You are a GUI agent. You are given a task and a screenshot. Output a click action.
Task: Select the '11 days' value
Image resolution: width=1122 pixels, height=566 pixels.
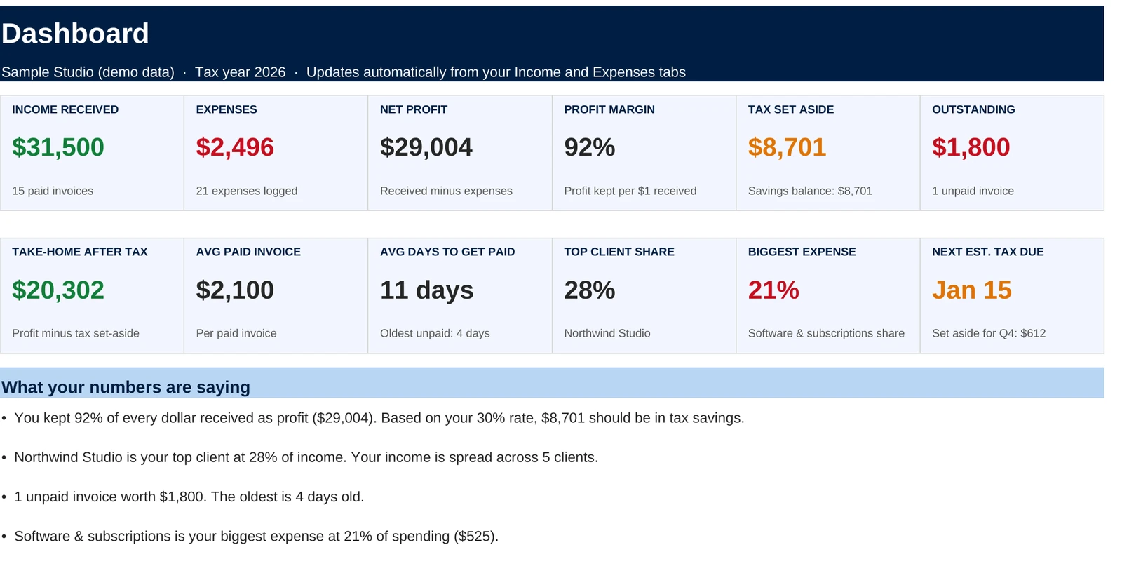point(427,290)
